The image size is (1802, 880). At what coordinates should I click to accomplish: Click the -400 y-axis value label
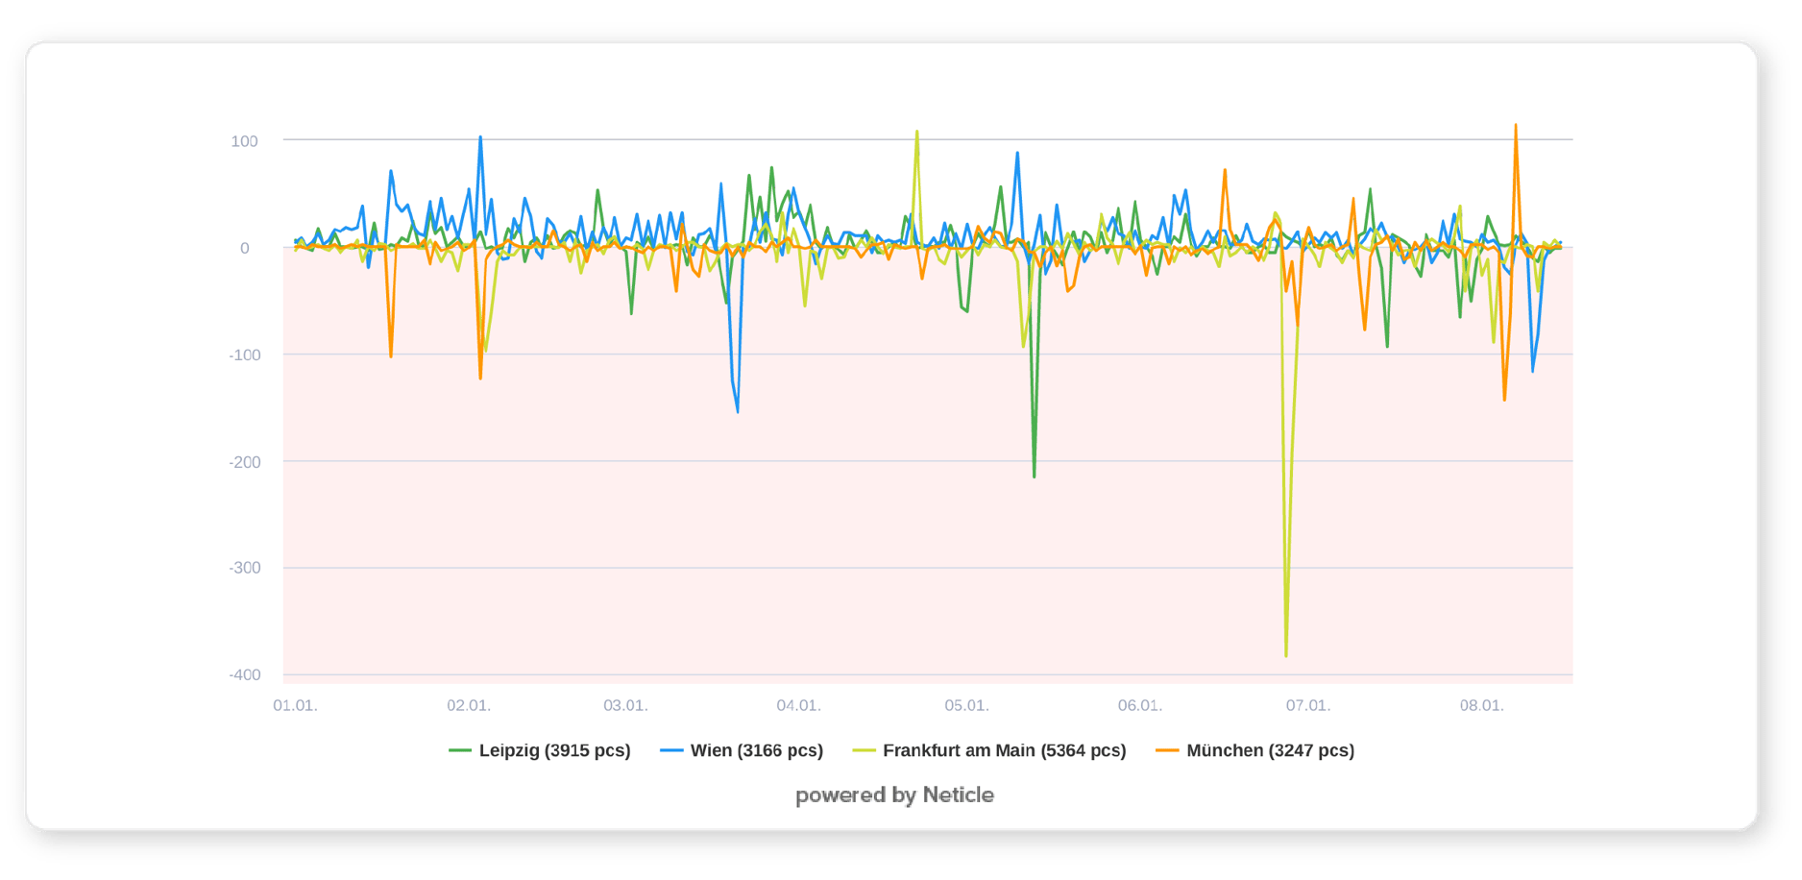pyautogui.click(x=244, y=674)
